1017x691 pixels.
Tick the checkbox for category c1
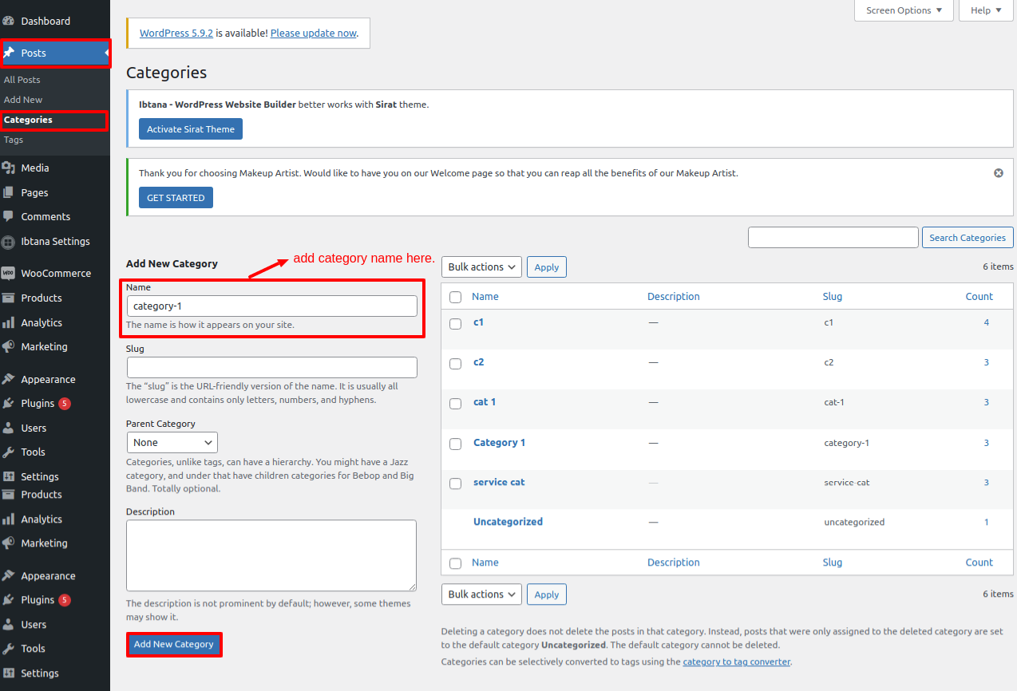[456, 324]
